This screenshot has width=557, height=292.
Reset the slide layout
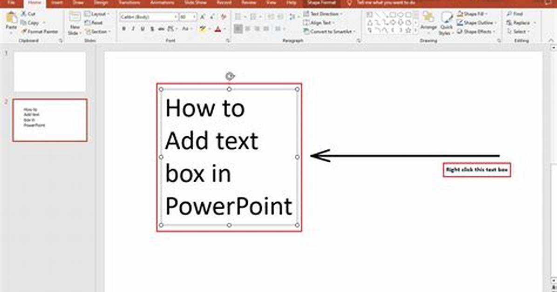[94, 23]
